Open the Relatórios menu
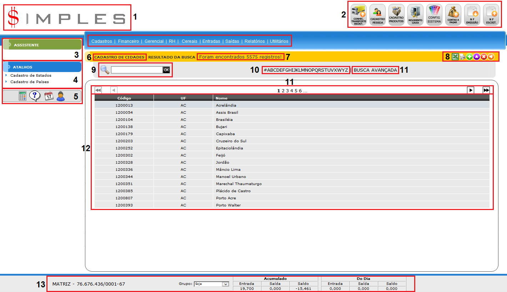The width and height of the screenshot is (507, 292). 255,41
